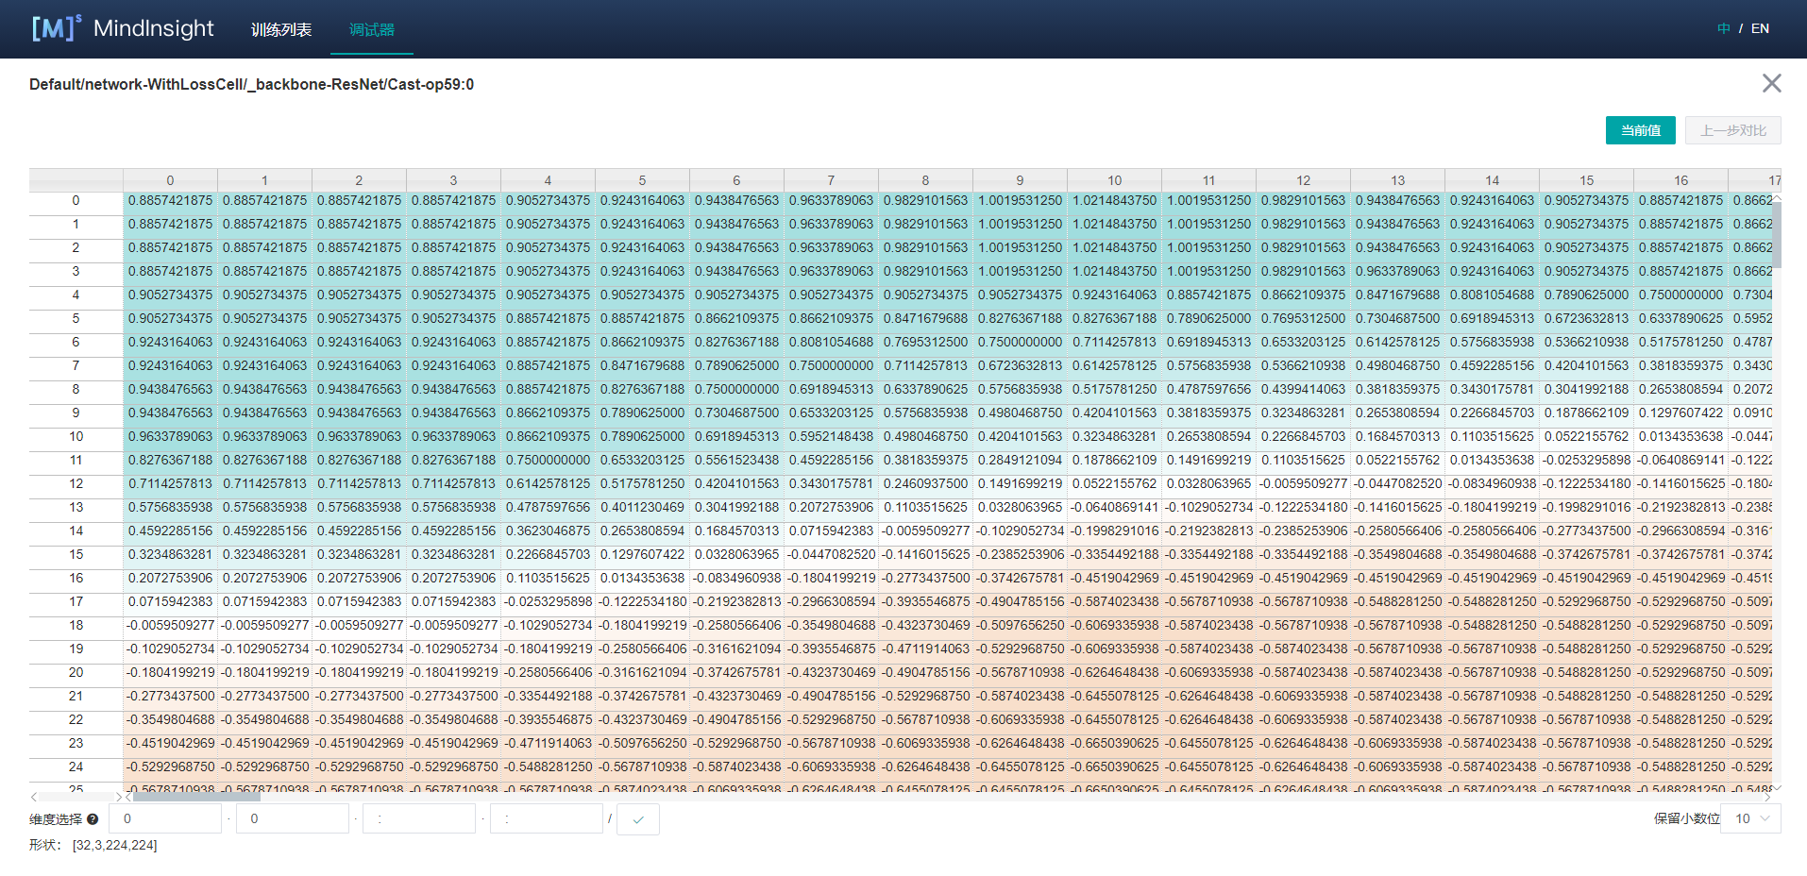
Task: Click the vertical scrollbar down arrow
Action: click(1777, 787)
